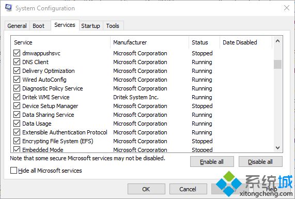Uncheck Data Sharing Service checkbox

click(x=17, y=115)
